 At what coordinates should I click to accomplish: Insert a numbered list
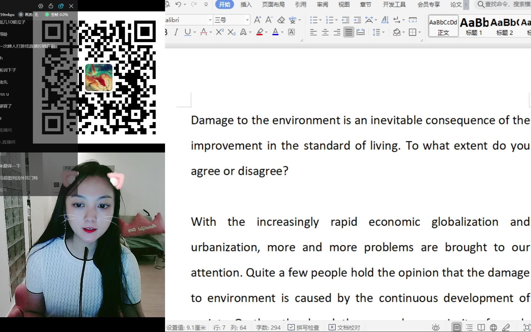click(329, 20)
